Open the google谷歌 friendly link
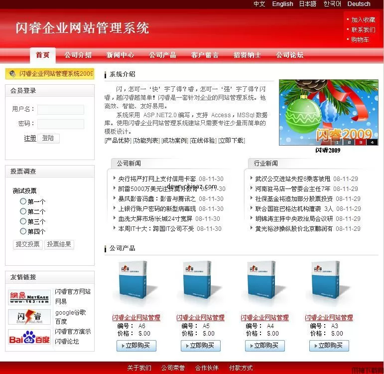Viewport: 384px width, 374px height. pyautogui.click(x=71, y=313)
